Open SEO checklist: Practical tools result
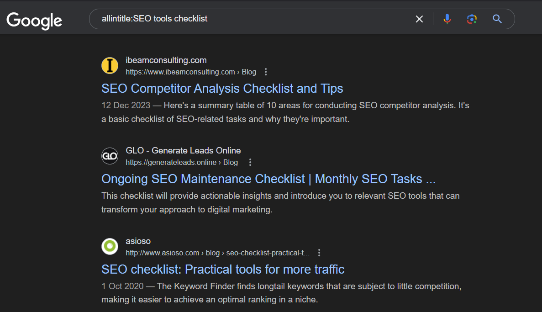This screenshot has width=542, height=312. pyautogui.click(x=223, y=270)
